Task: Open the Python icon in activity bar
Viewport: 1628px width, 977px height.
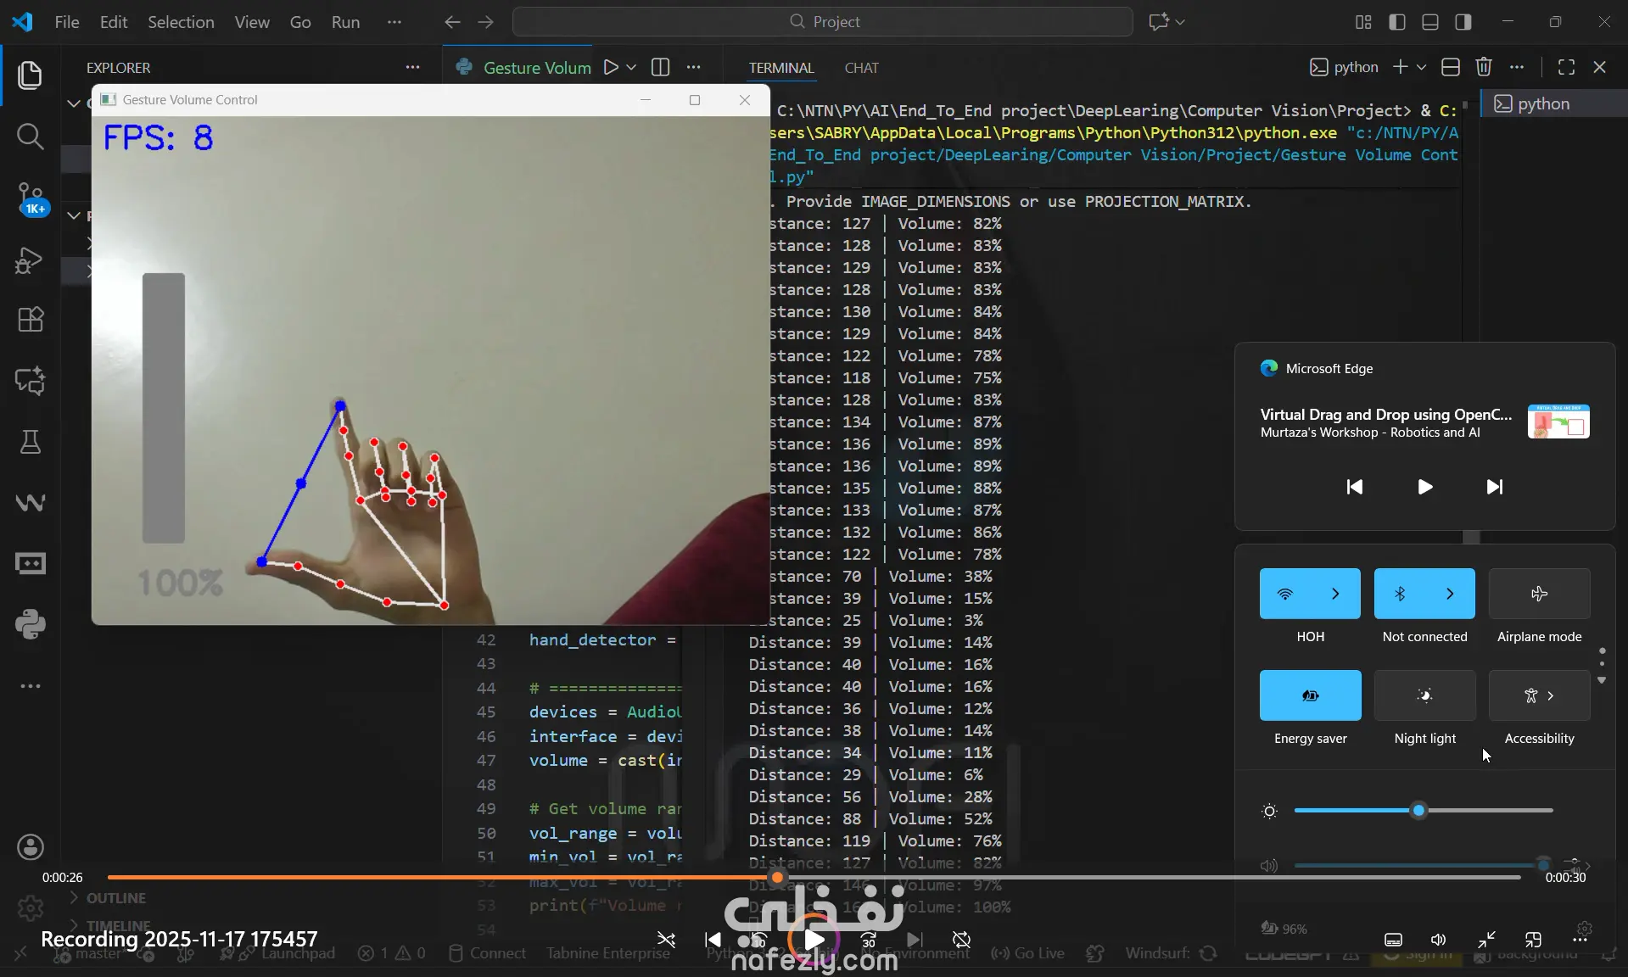Action: 31,625
